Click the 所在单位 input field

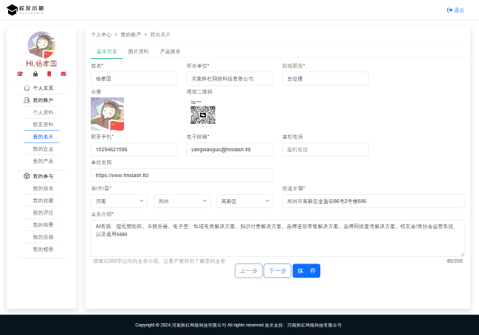coord(230,79)
